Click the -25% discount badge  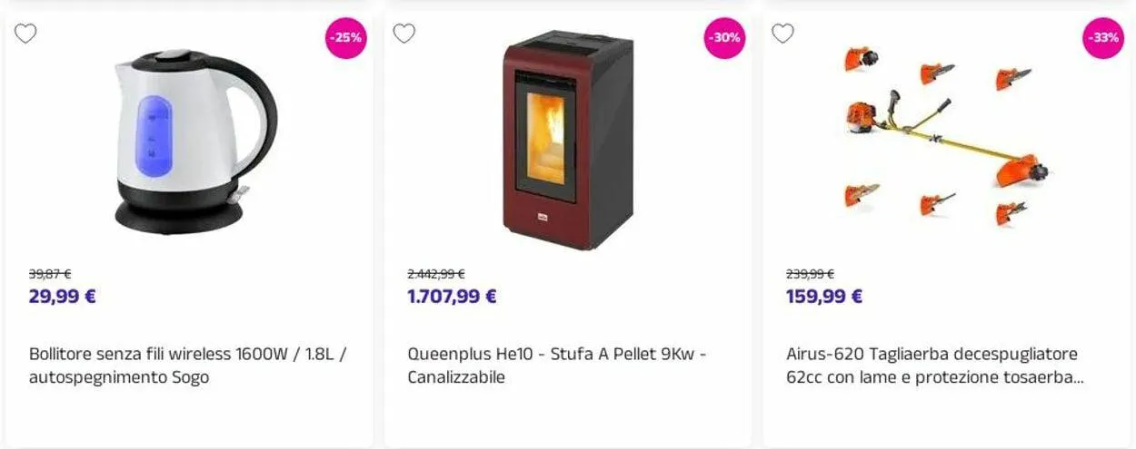(346, 38)
